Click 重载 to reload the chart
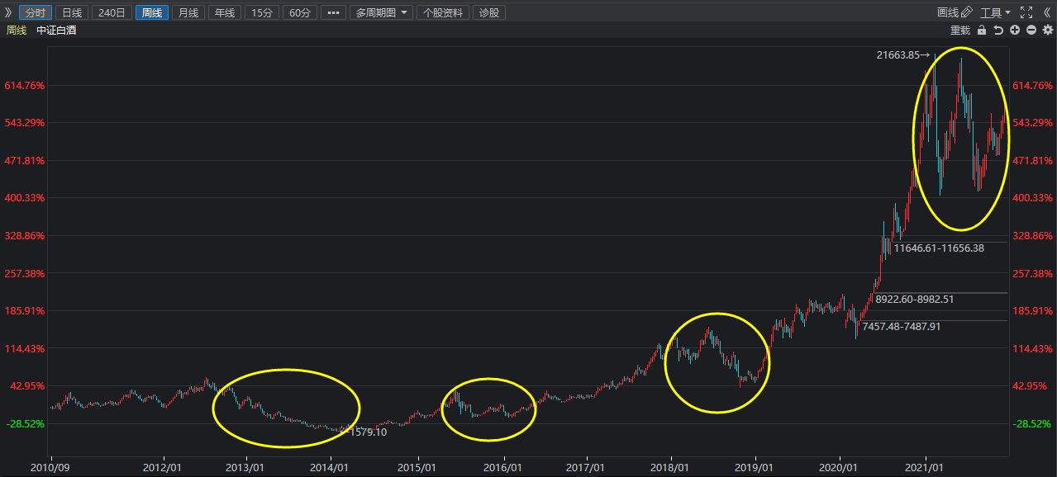This screenshot has height=477, width=1057. [959, 31]
